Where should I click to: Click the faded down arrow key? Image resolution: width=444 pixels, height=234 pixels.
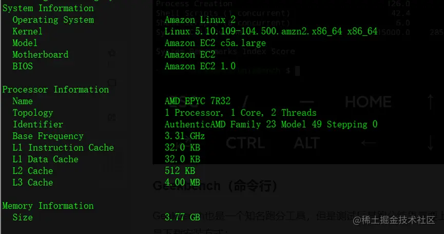point(431,143)
